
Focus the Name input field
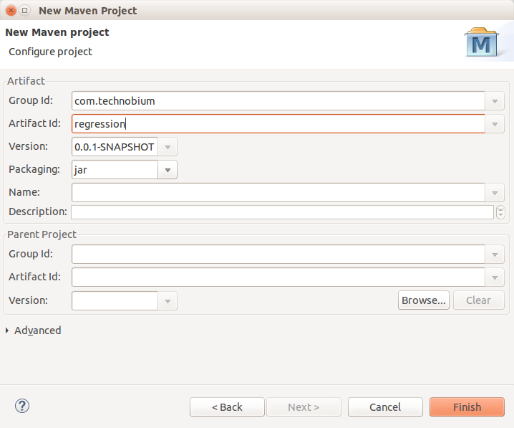point(278,193)
